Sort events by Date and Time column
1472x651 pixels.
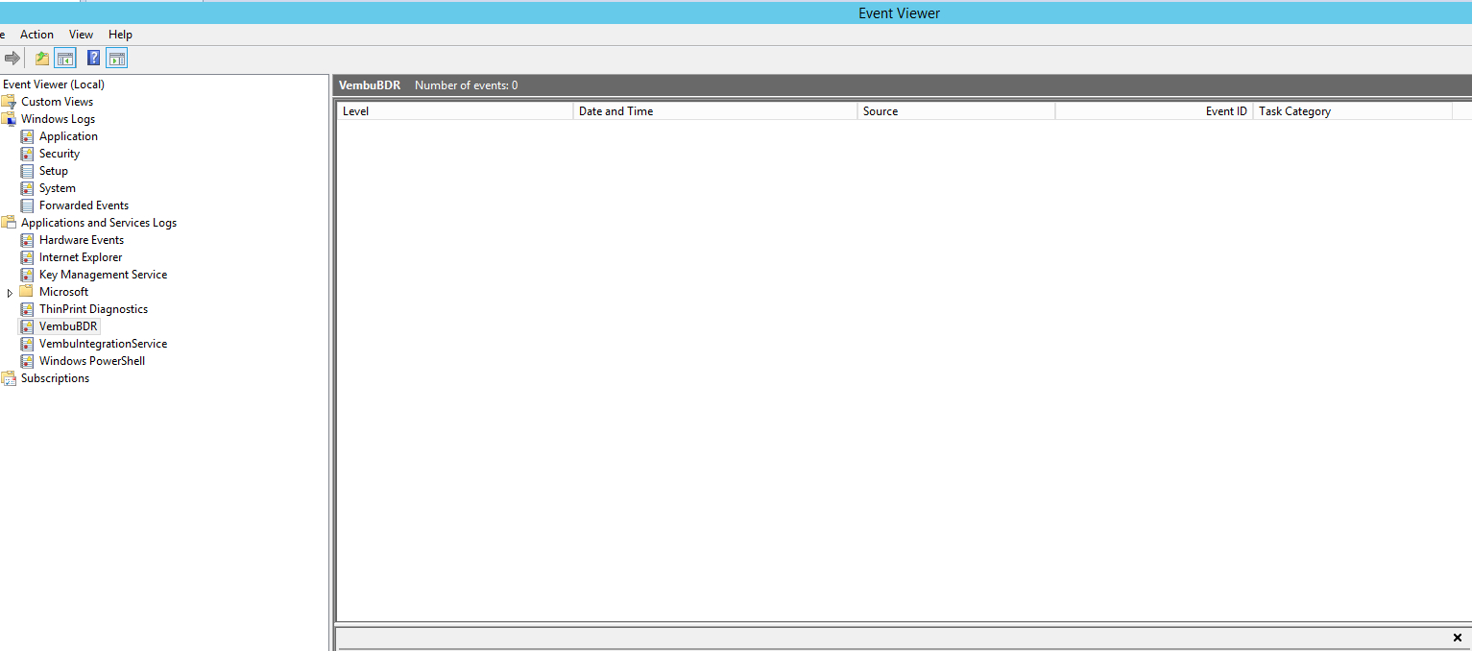(713, 111)
